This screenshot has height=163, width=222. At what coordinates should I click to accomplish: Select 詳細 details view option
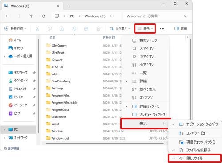[x=145, y=81]
